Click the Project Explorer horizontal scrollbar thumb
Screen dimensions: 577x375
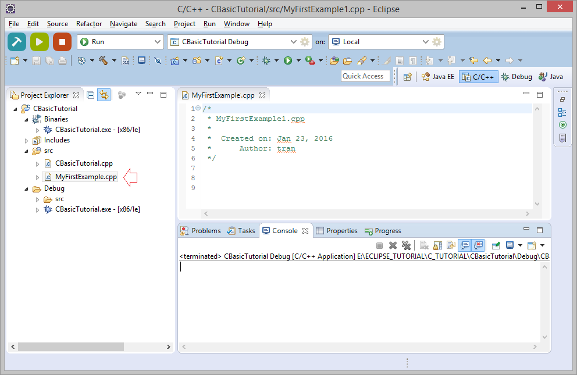[x=71, y=347]
